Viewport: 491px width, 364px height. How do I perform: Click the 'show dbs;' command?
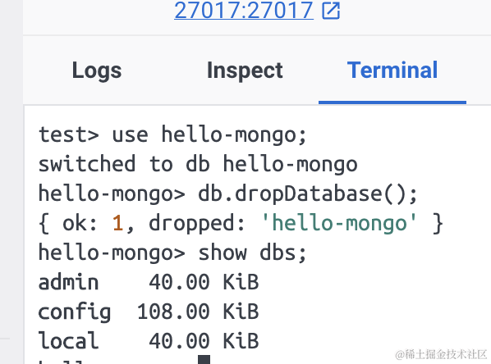pyautogui.click(x=252, y=253)
